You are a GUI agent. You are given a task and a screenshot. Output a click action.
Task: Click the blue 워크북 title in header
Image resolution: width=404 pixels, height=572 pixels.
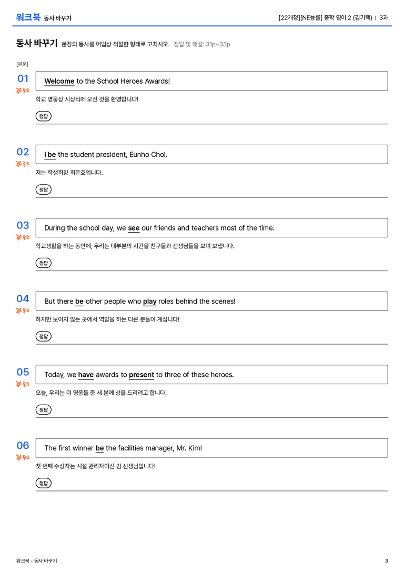pyautogui.click(x=28, y=17)
